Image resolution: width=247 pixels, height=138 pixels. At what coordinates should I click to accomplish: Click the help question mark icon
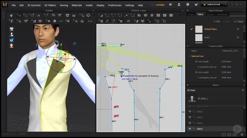[x=188, y=5]
